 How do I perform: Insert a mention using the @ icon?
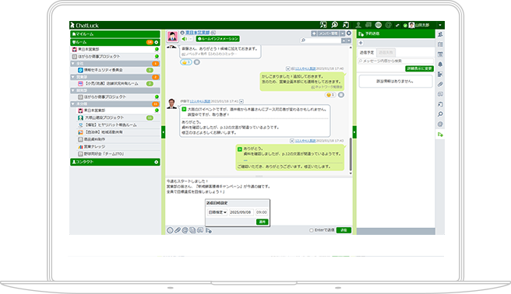click(x=185, y=230)
